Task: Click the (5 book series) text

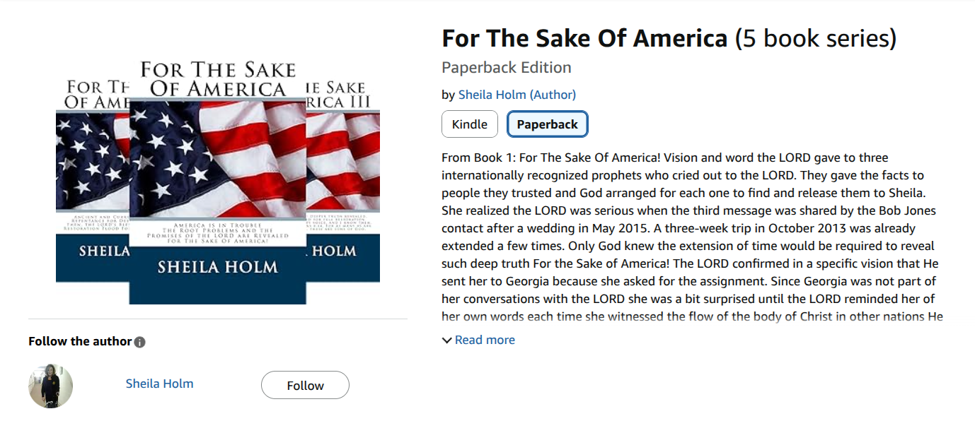Action: (x=815, y=38)
